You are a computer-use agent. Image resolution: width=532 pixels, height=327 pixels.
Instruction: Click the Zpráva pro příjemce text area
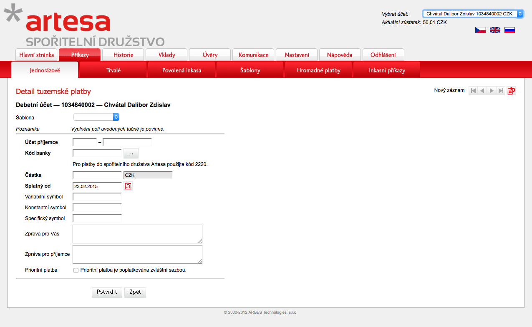point(137,254)
